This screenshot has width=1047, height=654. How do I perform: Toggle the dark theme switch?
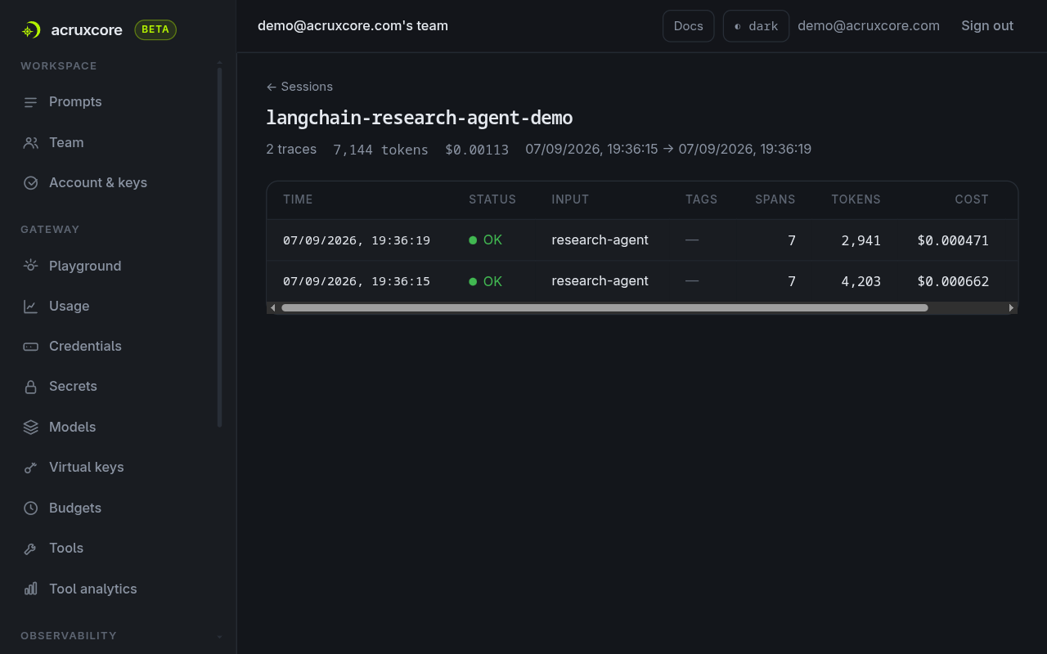pos(756,26)
